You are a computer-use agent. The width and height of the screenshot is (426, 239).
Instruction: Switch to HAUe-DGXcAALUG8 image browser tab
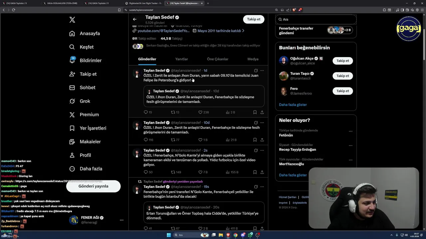62,3
